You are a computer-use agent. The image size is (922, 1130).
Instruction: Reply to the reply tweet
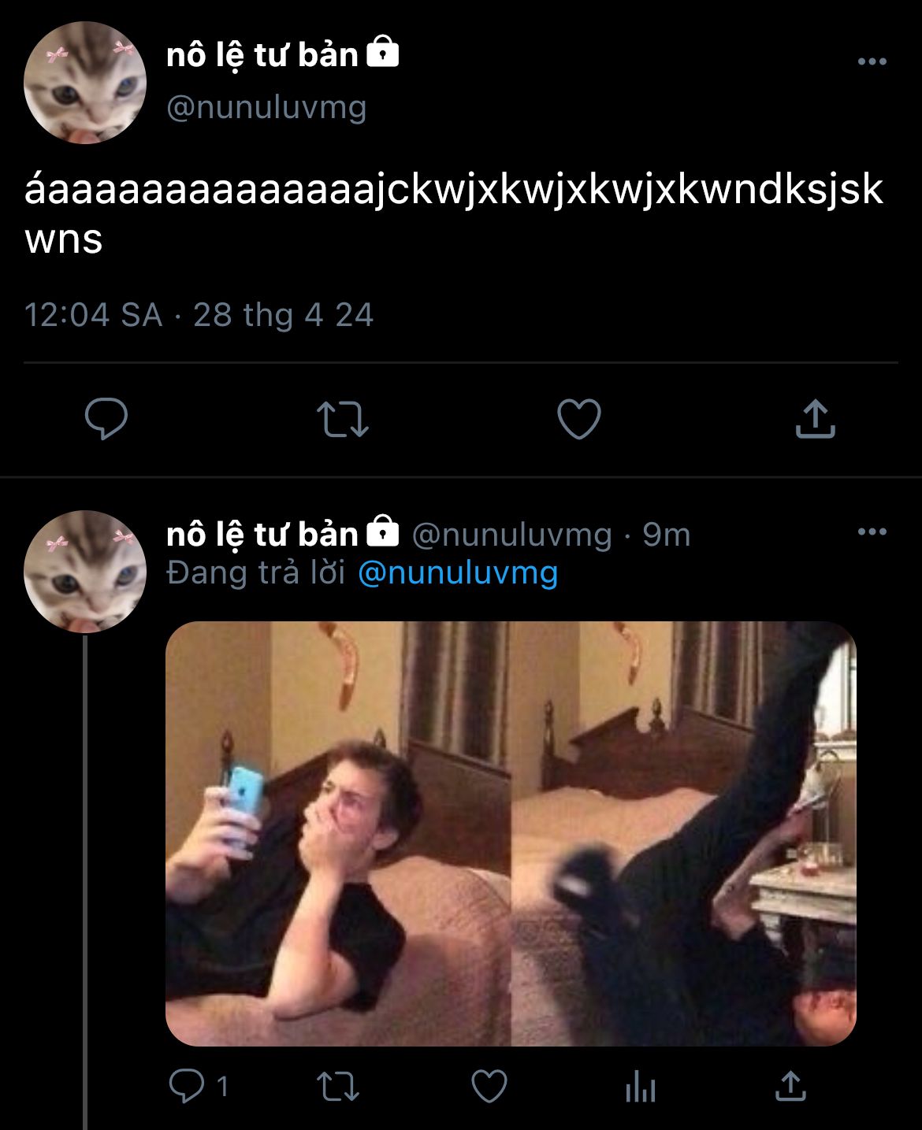tap(187, 1087)
